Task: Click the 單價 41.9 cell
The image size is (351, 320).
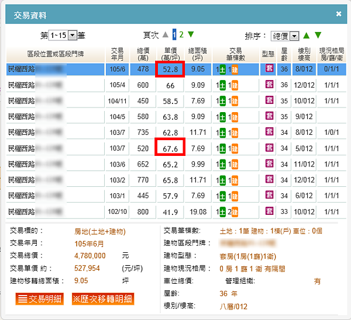Action: pyautogui.click(x=170, y=213)
